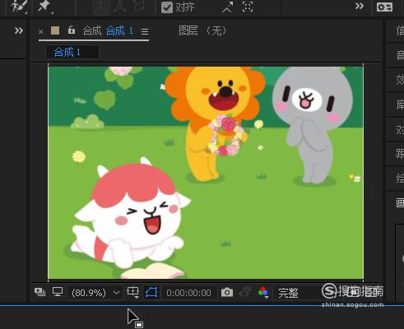Select the 合成 1 breadcrumb button
This screenshot has width=404, height=329.
pyautogui.click(x=72, y=52)
